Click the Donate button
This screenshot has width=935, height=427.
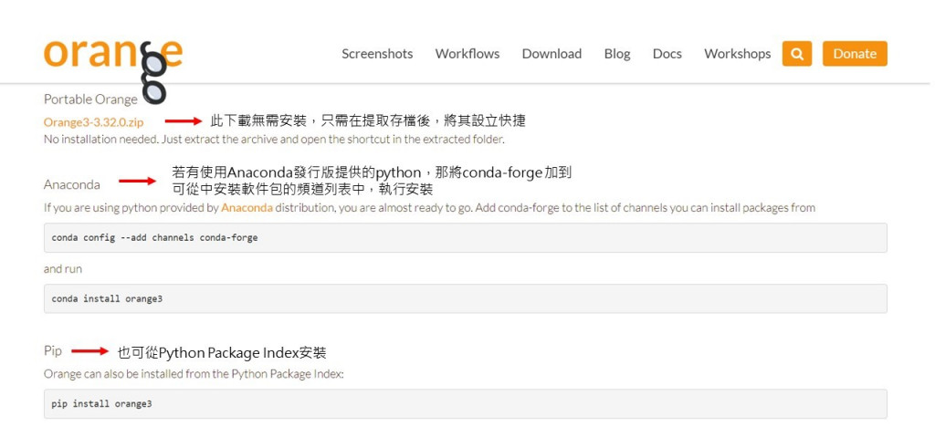point(855,54)
